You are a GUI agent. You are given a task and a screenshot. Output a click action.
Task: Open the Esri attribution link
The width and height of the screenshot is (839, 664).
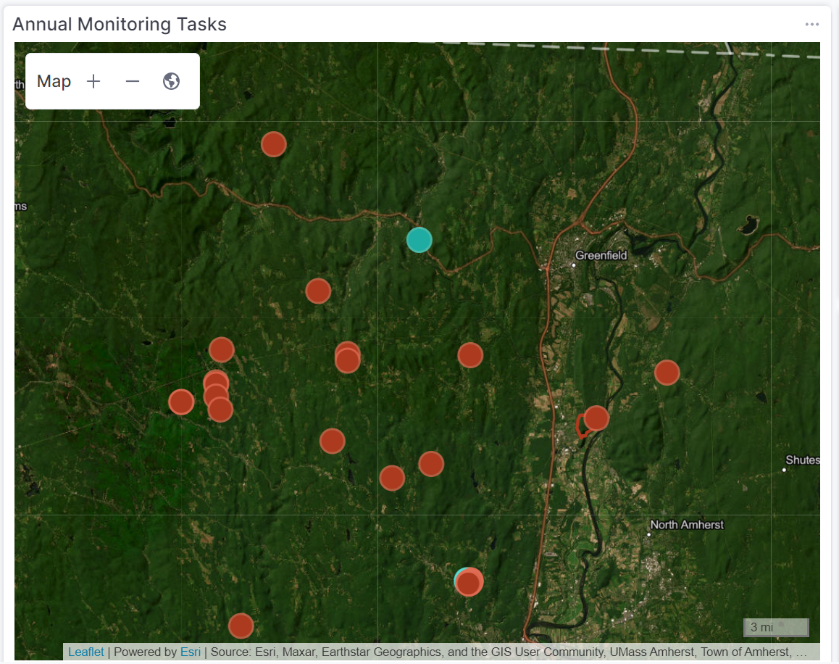coord(190,652)
